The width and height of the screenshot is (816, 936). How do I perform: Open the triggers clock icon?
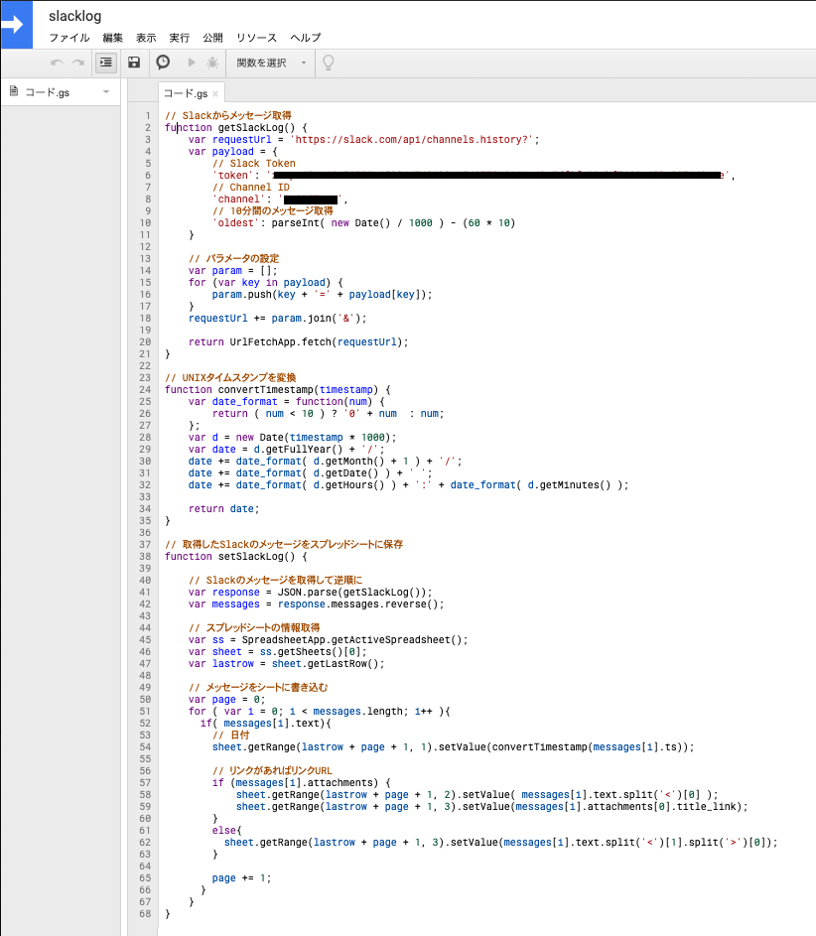click(163, 63)
